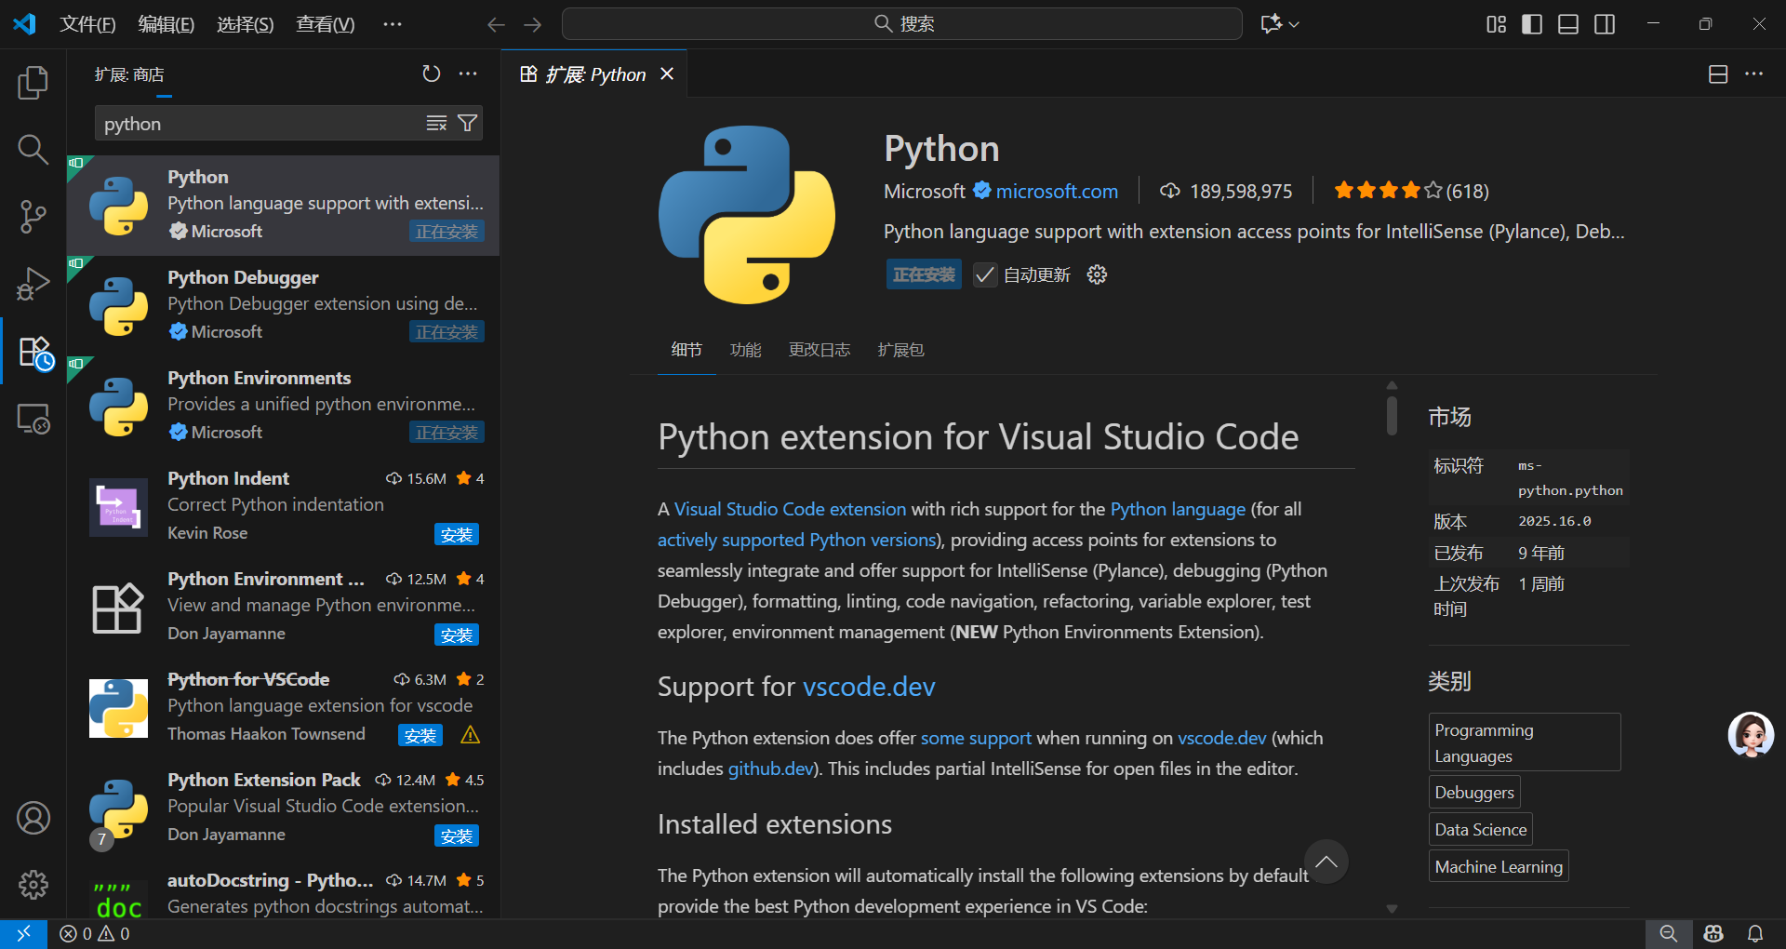The height and width of the screenshot is (949, 1786).
Task: Install the Python Indent extension
Action: pyautogui.click(x=456, y=534)
